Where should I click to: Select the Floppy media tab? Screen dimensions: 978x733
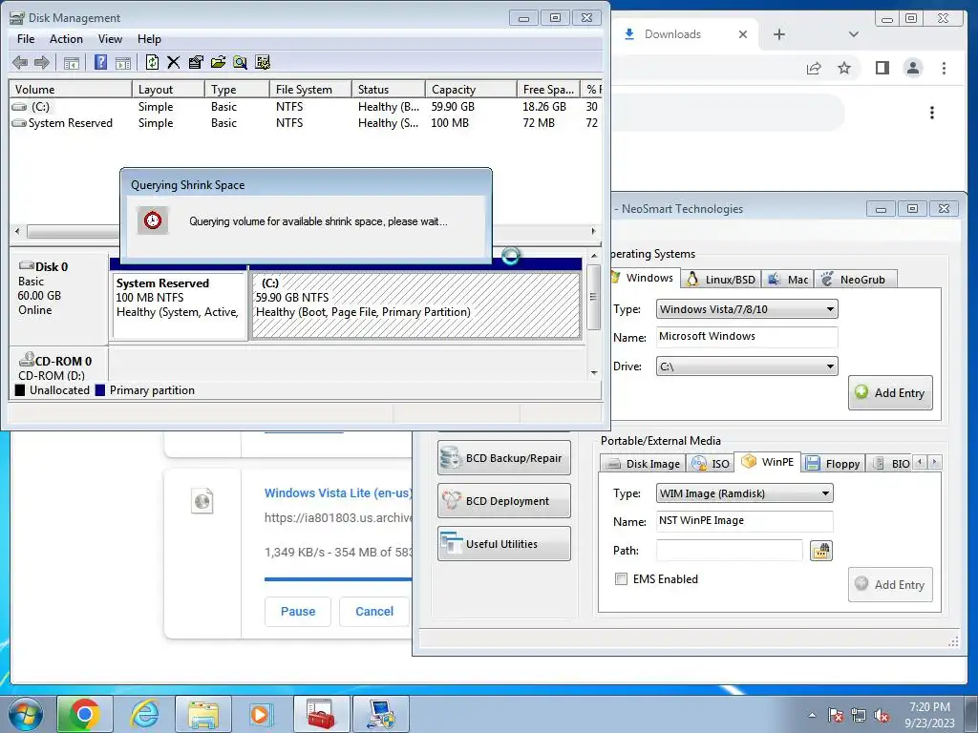coord(833,463)
